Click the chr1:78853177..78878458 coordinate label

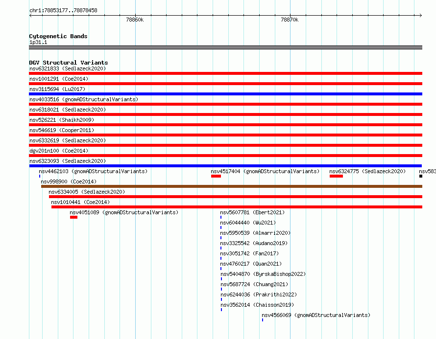pyautogui.click(x=63, y=10)
